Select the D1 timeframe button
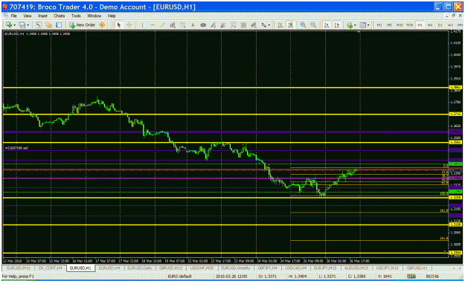The height and width of the screenshot is (281, 465). point(440,25)
